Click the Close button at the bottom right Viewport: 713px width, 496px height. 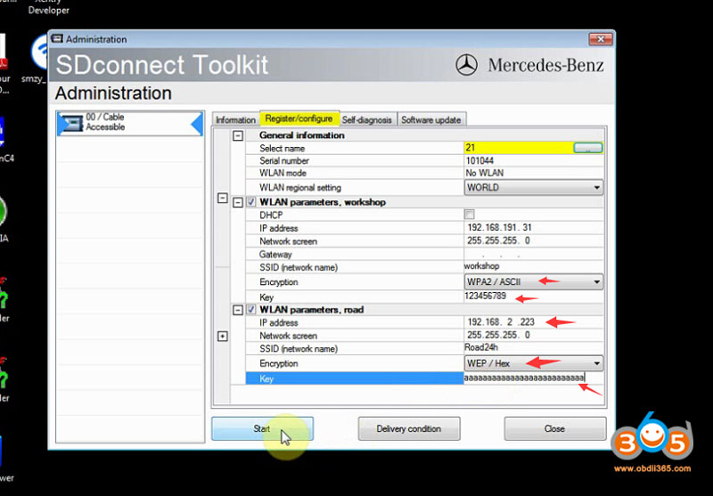coord(555,428)
